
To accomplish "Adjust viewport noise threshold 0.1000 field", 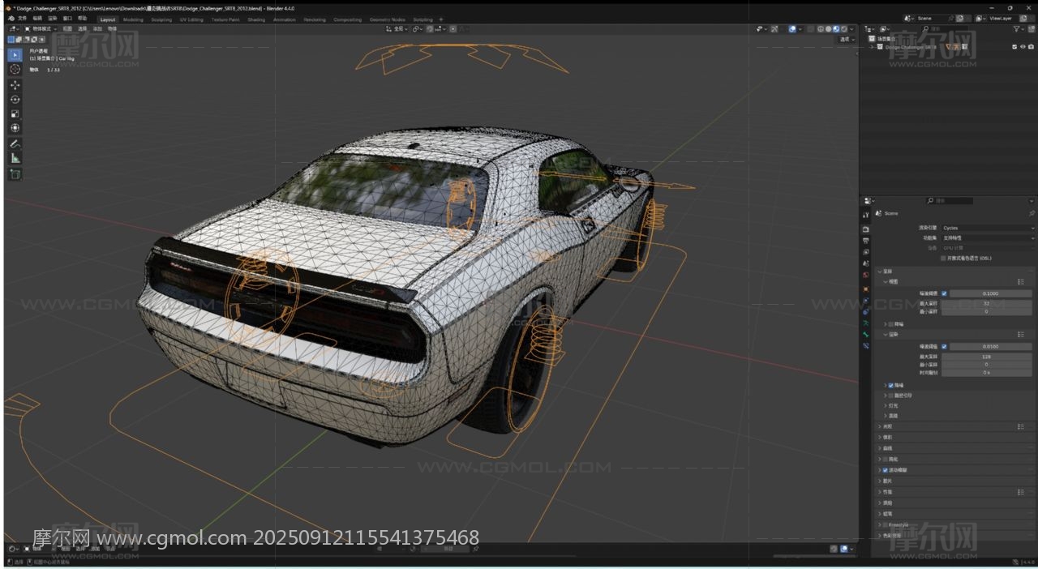I will tap(990, 293).
